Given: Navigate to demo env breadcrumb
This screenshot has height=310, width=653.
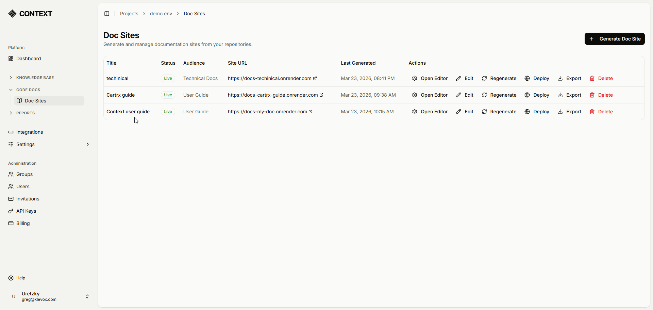Looking at the screenshot, I should tap(161, 14).
